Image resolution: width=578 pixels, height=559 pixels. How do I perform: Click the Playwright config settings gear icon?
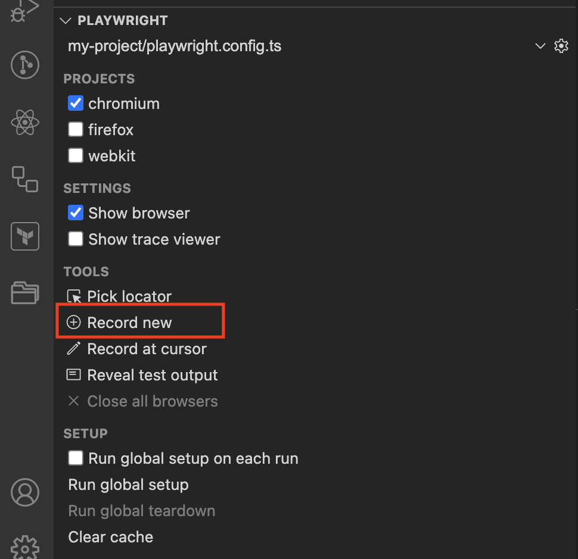click(561, 46)
